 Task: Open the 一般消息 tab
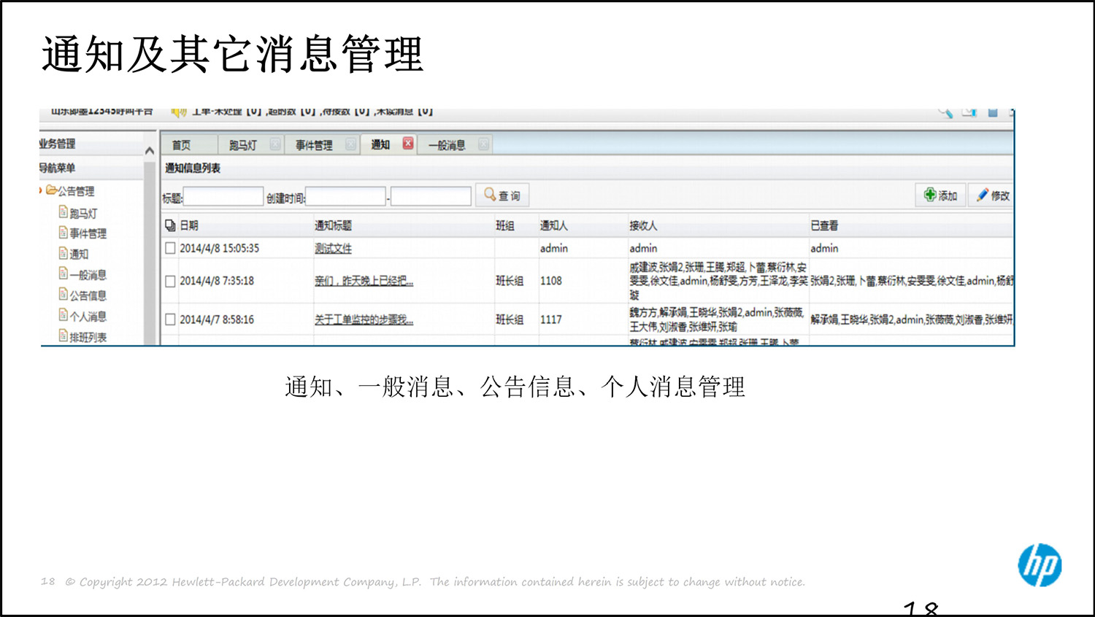447,143
